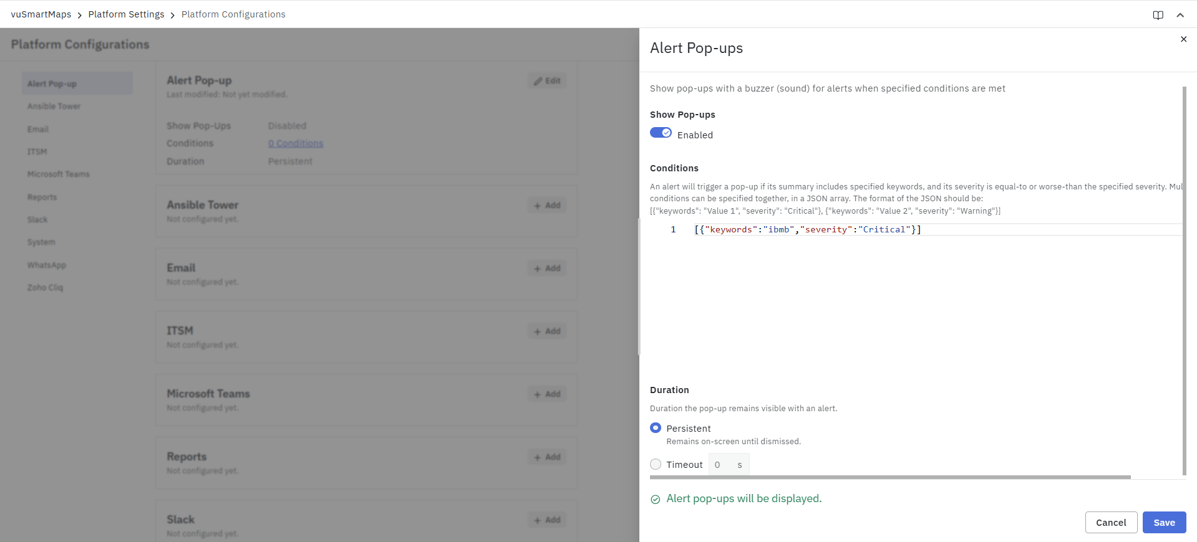1197x542 pixels.
Task: Select Microsoft Teams in the sidebar
Action: click(59, 174)
